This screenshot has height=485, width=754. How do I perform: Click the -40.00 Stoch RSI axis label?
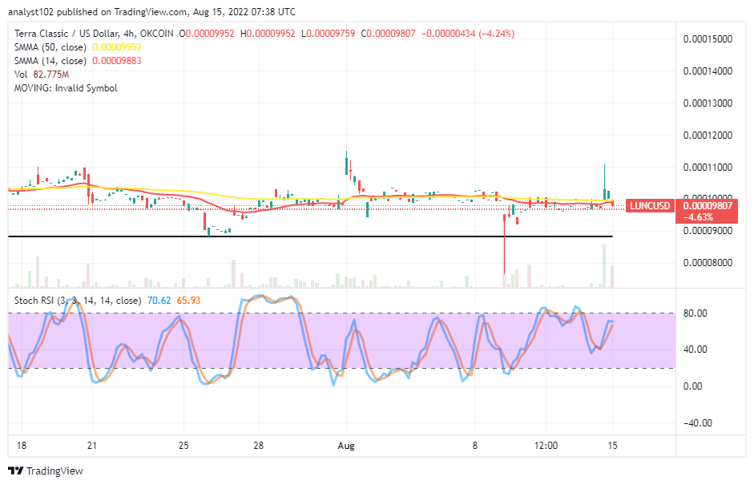click(x=697, y=423)
